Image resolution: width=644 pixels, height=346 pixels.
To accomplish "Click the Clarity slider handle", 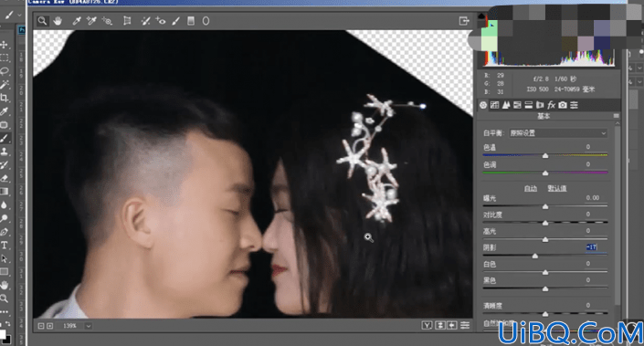I will [545, 314].
